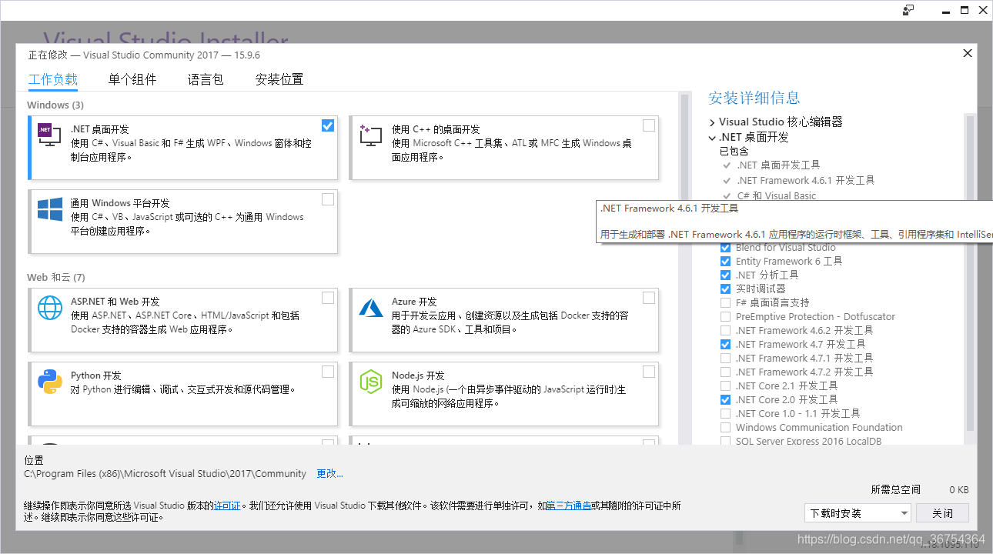Viewport: 993px width, 554px height.
Task: Uncheck Blend for Visual Studio component
Action: (725, 247)
